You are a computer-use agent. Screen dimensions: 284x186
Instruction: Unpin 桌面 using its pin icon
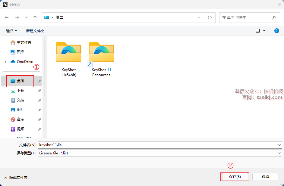pos(39,81)
